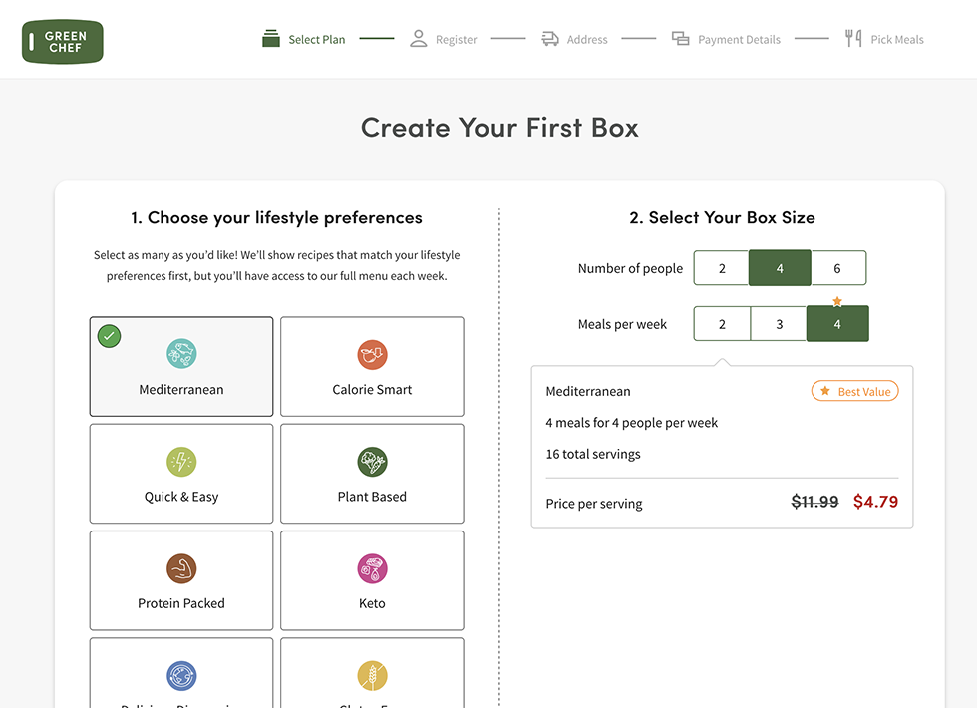
Task: Select the Plant Based preference card
Action: pos(372,474)
